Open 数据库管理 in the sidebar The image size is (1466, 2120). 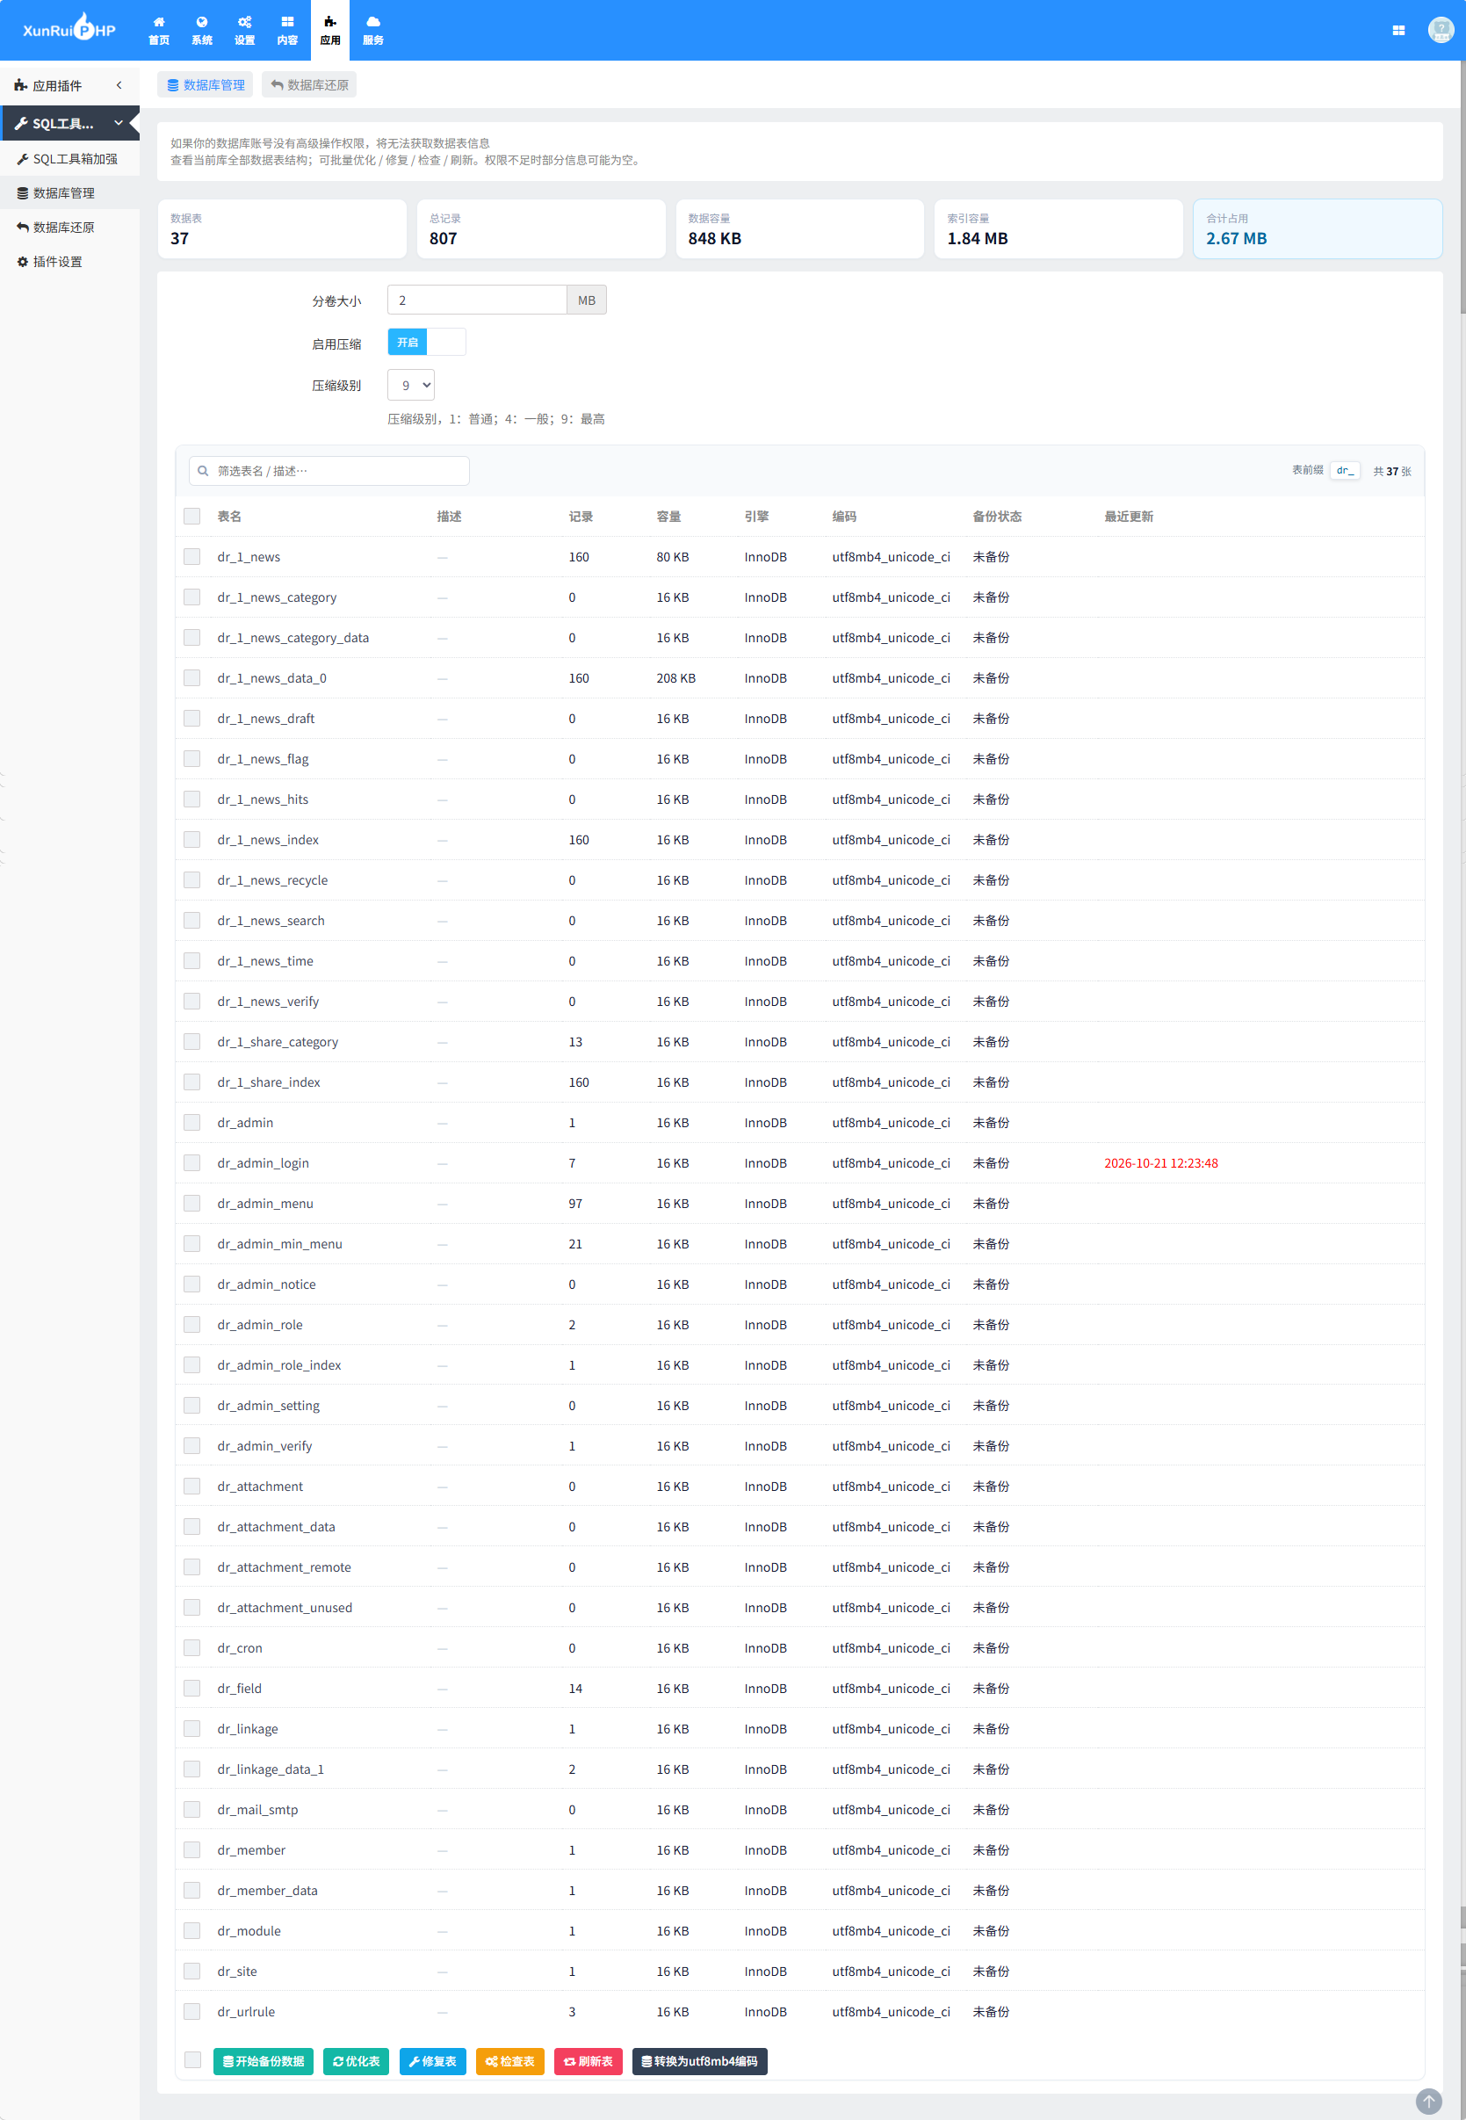(69, 193)
